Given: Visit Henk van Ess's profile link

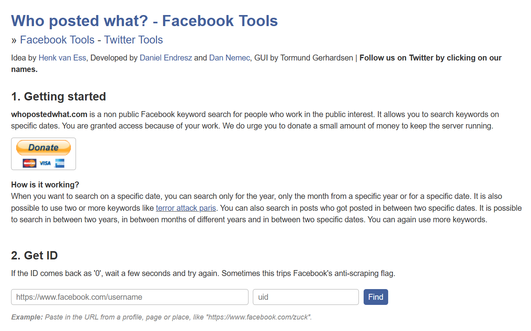Looking at the screenshot, I should coord(63,58).
